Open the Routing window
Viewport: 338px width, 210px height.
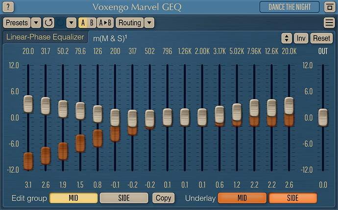coord(129,23)
